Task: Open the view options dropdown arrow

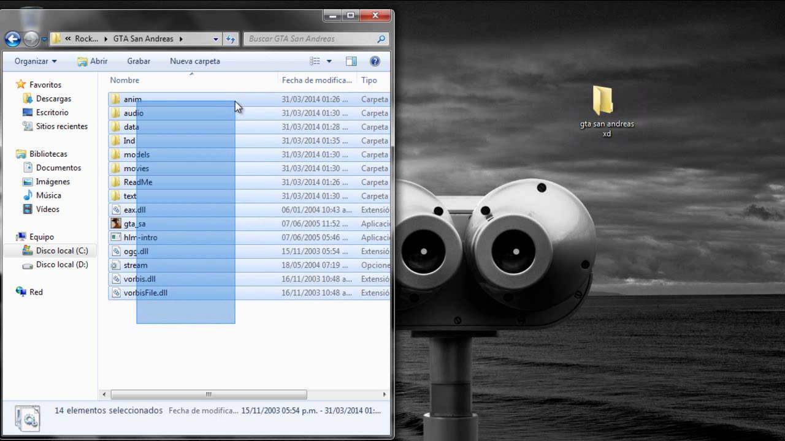Action: (x=329, y=61)
